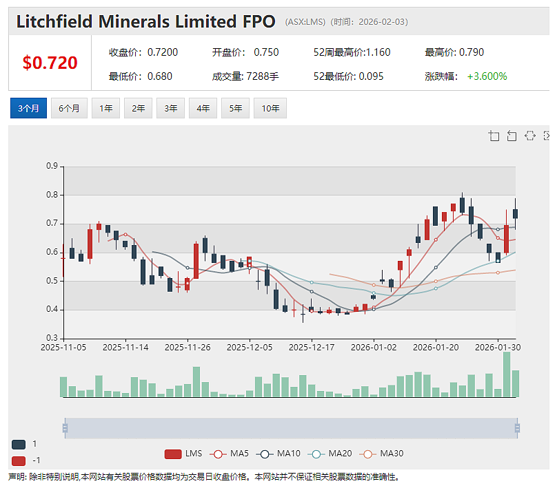Activate the area zoom tool icon

[494, 136]
